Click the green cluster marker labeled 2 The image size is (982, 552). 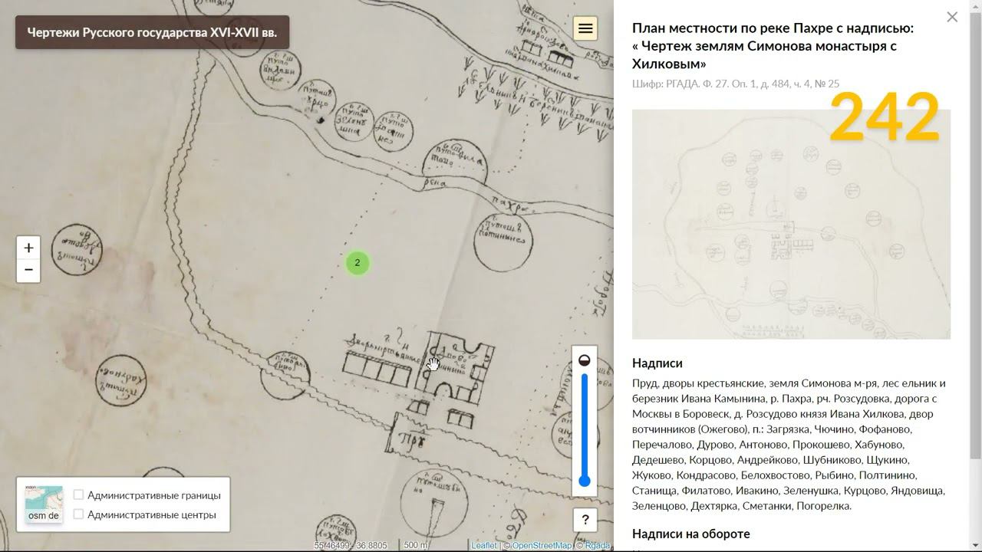coord(358,263)
